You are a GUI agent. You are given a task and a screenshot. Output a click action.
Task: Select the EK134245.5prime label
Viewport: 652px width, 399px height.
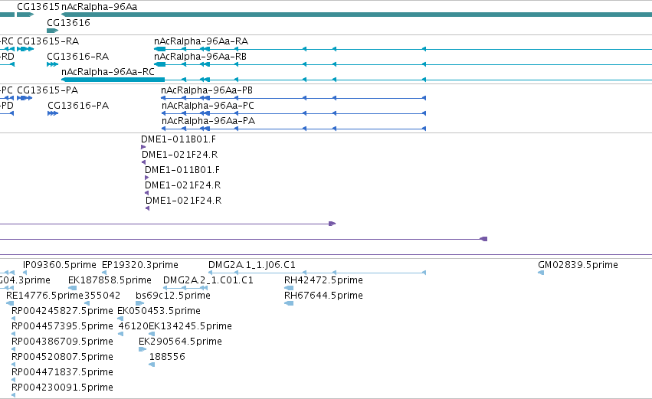pyautogui.click(x=191, y=326)
